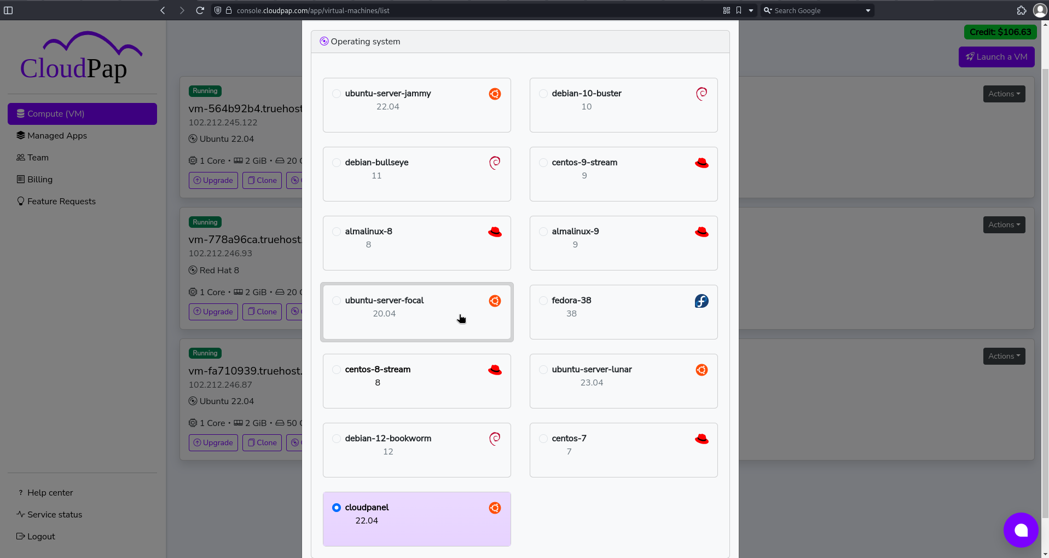
Task: Click the chat support bubble
Action: click(1020, 530)
